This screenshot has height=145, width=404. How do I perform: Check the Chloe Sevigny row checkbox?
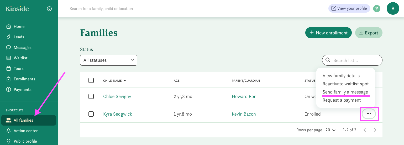[x=91, y=96]
